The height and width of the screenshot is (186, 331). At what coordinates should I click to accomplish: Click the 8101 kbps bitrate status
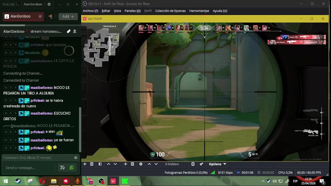(x=225, y=173)
